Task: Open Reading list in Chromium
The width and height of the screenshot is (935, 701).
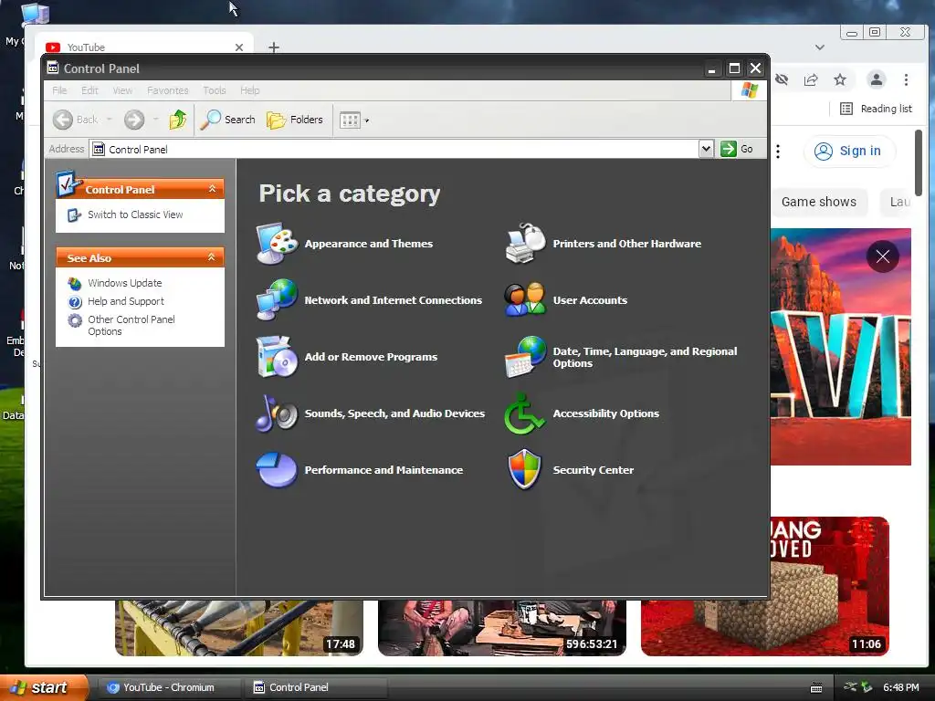Action: pyautogui.click(x=876, y=109)
